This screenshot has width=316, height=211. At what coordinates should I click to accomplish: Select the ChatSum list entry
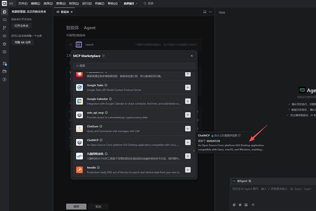(133, 129)
